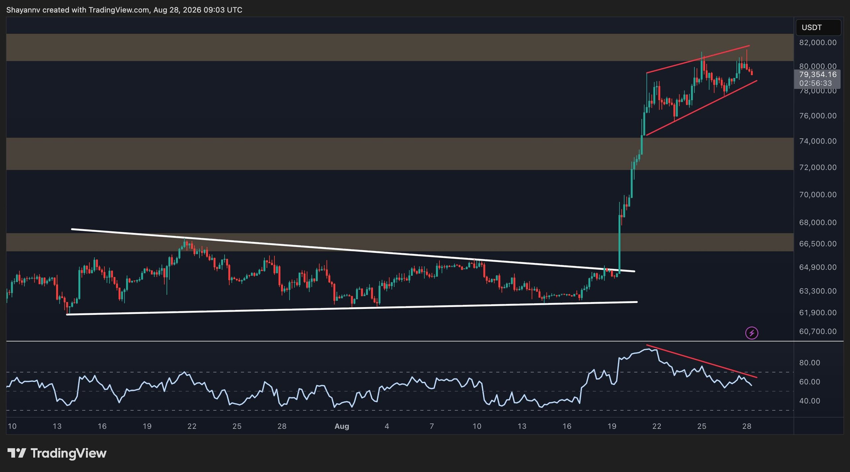Screen dimensions: 850x472
Task: Click the 76,000.00 price axis label
Action: click(x=818, y=116)
